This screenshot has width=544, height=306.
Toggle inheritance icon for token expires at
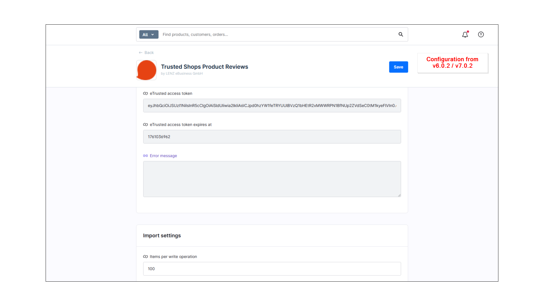click(145, 125)
